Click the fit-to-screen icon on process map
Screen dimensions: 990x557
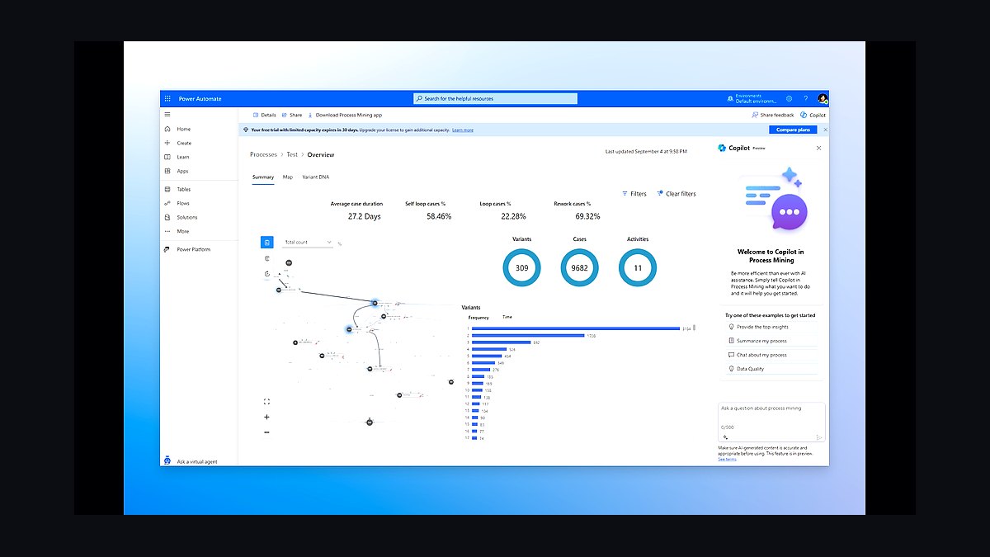coord(266,402)
